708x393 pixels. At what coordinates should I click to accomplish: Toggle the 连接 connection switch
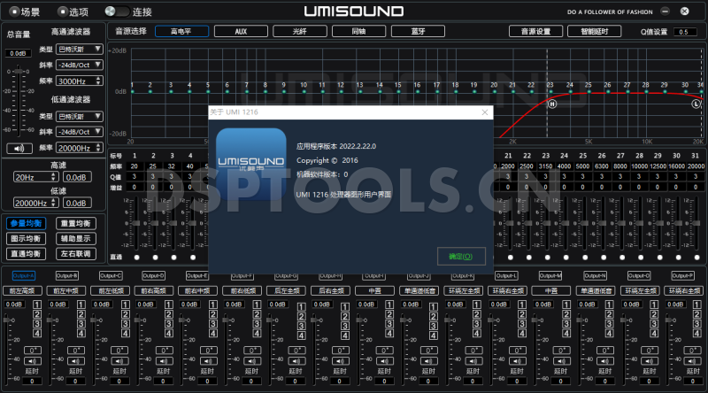[117, 12]
